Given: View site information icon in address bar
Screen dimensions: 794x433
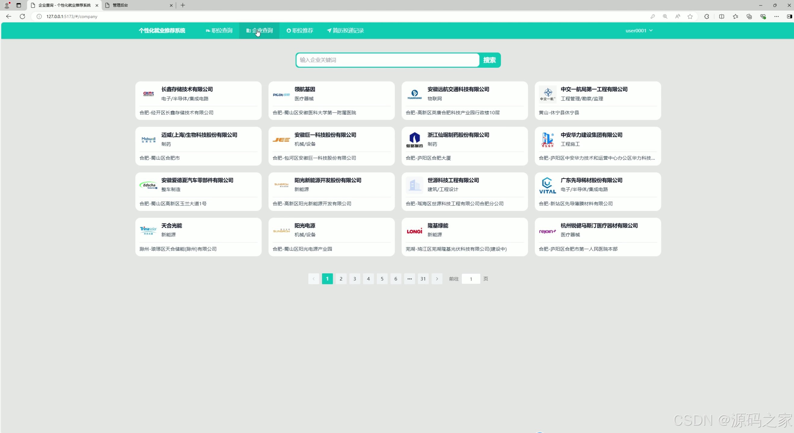Looking at the screenshot, I should 39,17.
